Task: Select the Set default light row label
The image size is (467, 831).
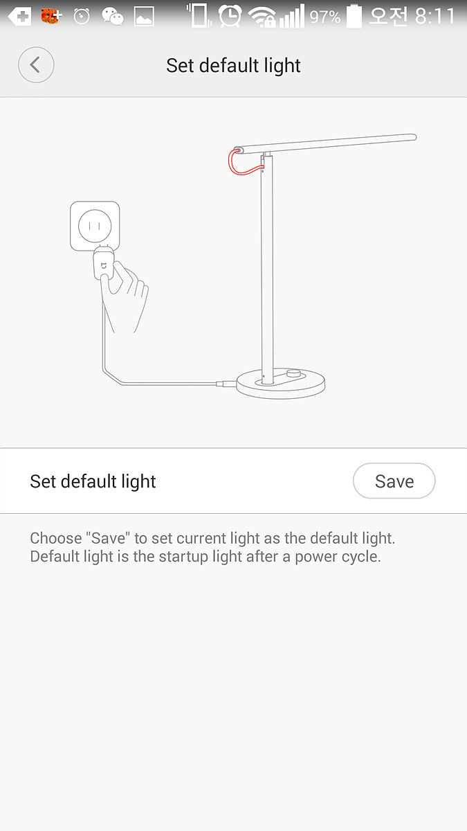Action: (x=93, y=481)
